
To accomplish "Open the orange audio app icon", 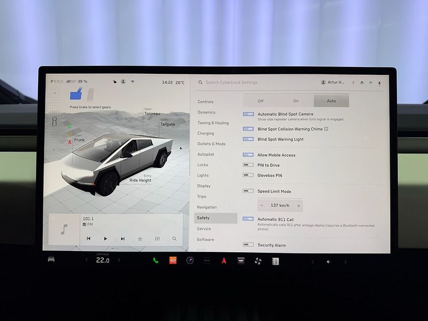I will (173, 261).
